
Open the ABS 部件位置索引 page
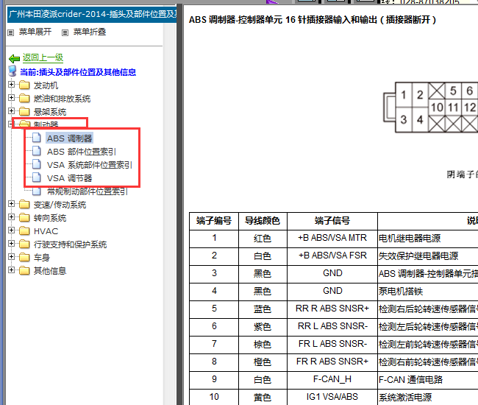pyautogui.click(x=82, y=152)
